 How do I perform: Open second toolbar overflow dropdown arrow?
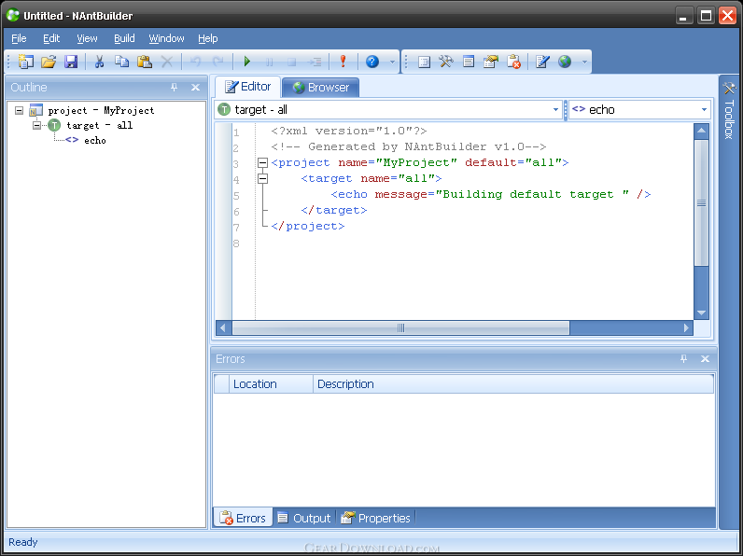pos(584,63)
